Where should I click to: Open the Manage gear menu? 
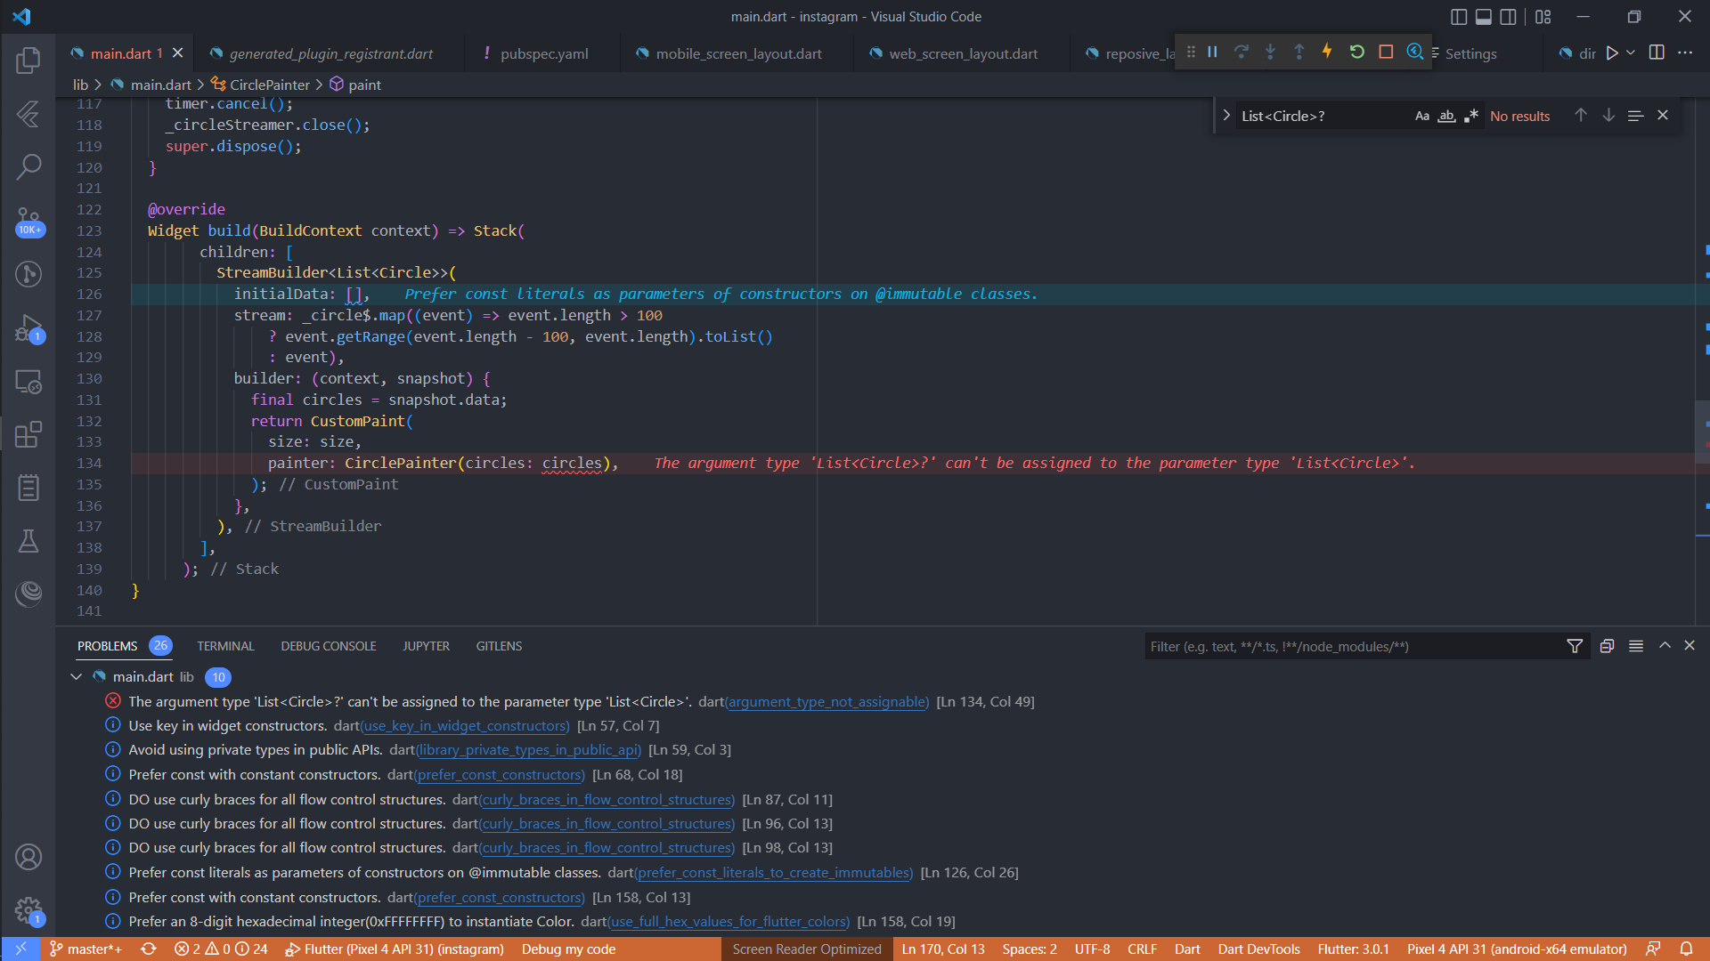(28, 910)
